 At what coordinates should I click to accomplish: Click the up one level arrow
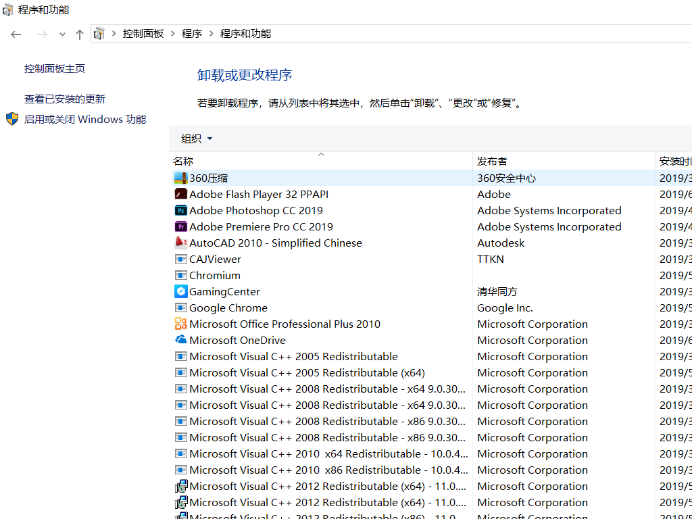tap(80, 34)
